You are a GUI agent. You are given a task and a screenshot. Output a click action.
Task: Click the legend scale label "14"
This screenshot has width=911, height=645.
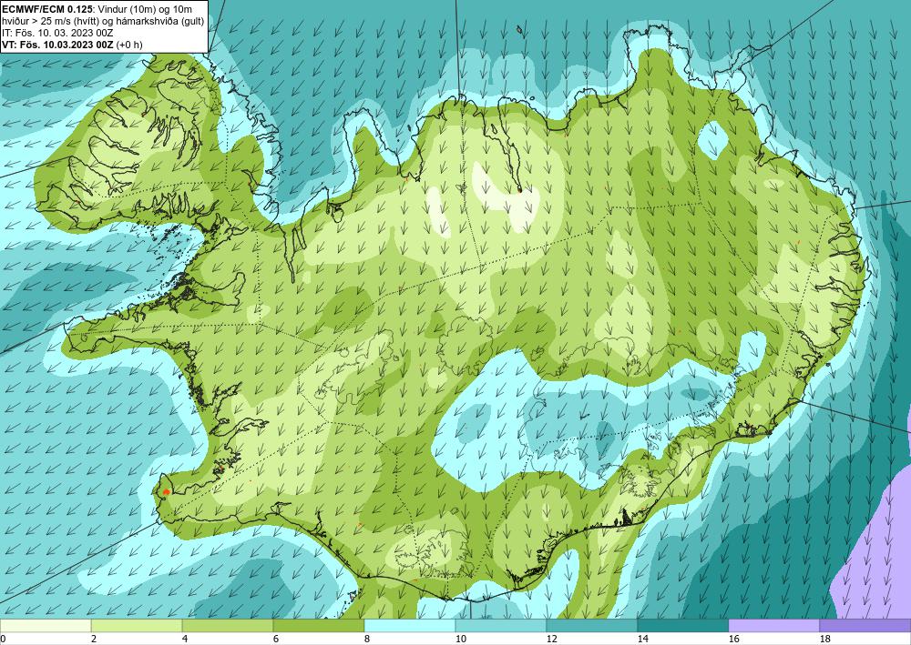(642, 639)
